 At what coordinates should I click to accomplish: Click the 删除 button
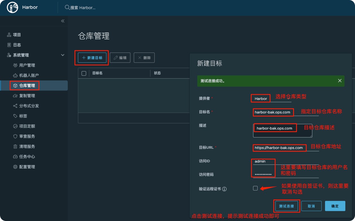coord(144,58)
